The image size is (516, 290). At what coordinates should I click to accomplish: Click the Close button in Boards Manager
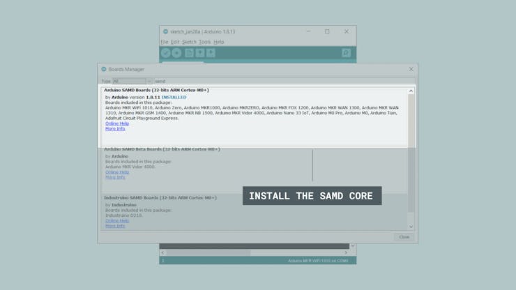click(x=404, y=237)
